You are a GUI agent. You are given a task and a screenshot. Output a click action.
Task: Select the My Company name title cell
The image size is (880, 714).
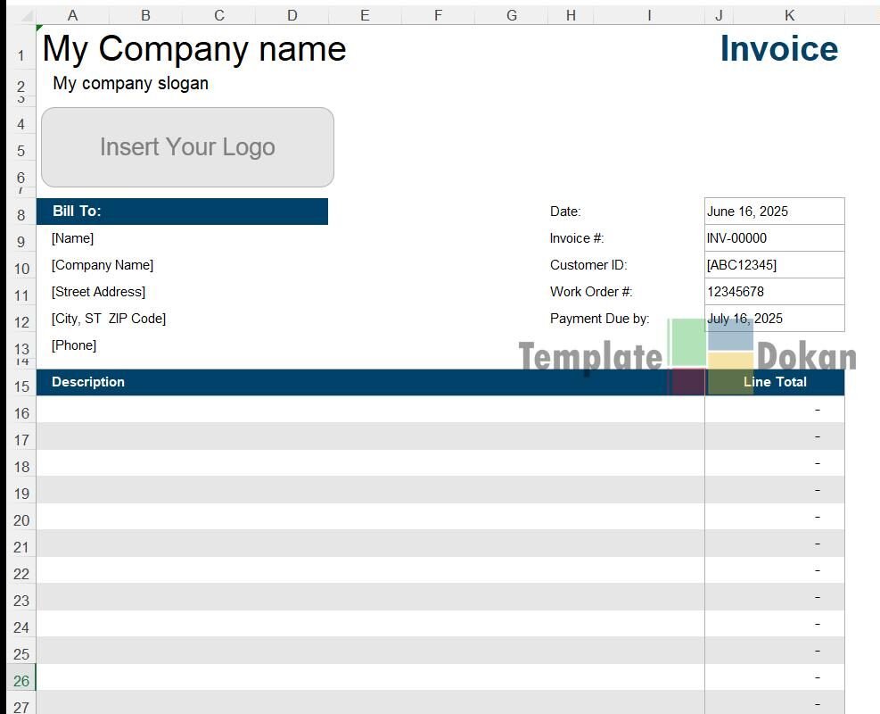coord(194,49)
